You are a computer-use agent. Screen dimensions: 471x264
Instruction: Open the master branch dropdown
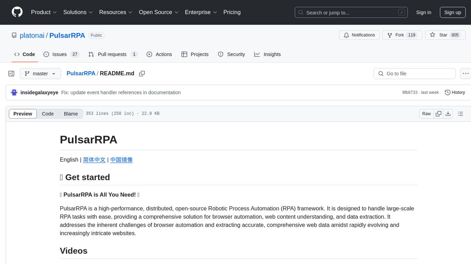click(41, 74)
